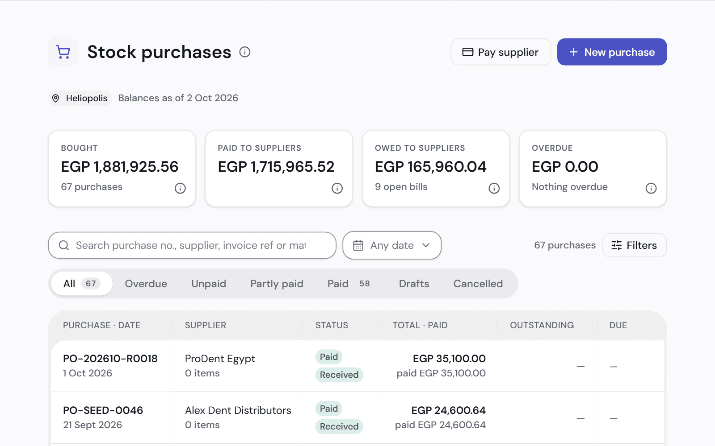Click the calendar icon in Any date
Screen dimensions: 715x446
(358, 245)
